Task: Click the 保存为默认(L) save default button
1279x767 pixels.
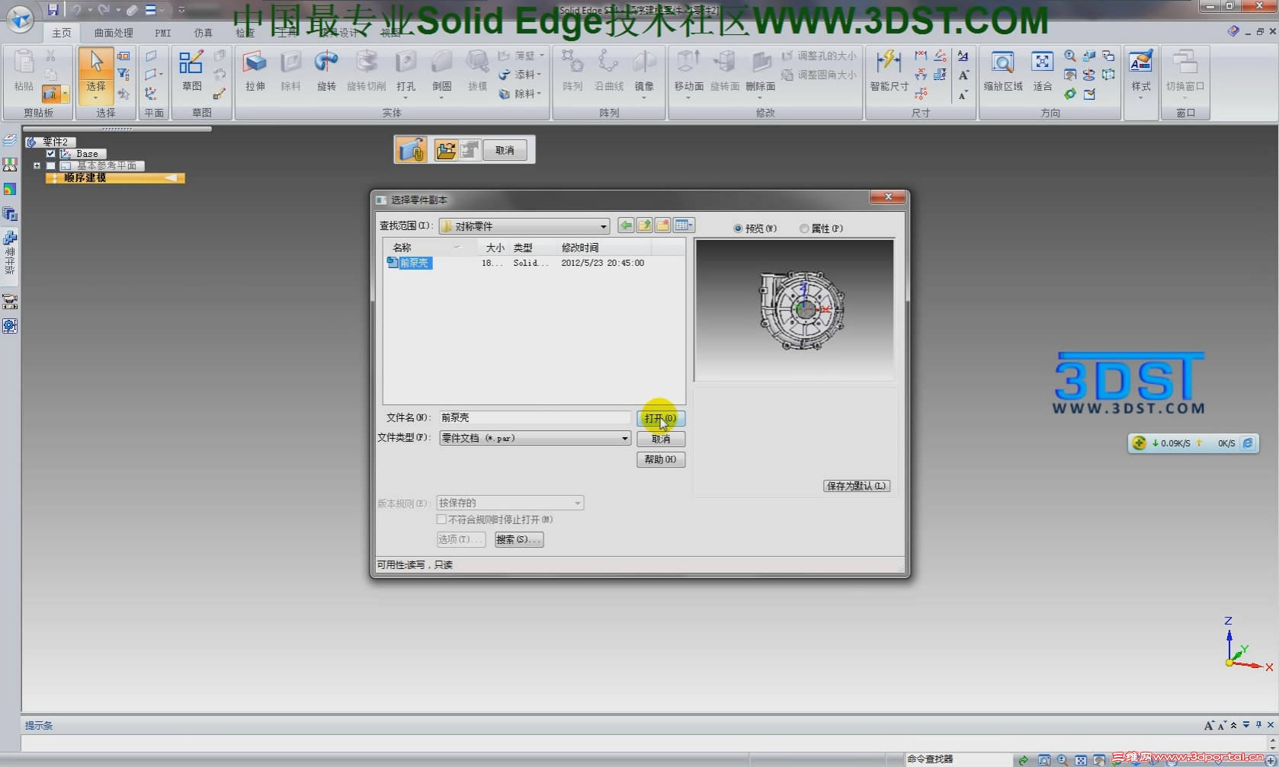Action: tap(856, 485)
